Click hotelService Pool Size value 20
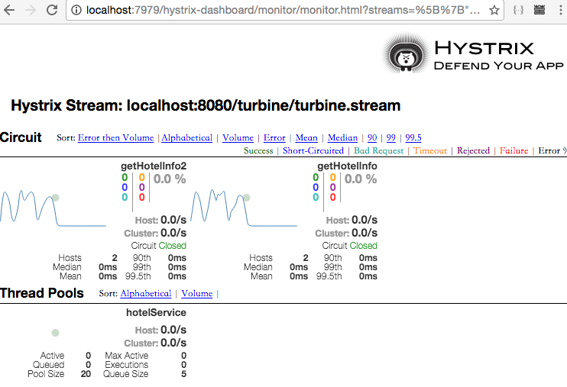The image size is (567, 387). (86, 374)
